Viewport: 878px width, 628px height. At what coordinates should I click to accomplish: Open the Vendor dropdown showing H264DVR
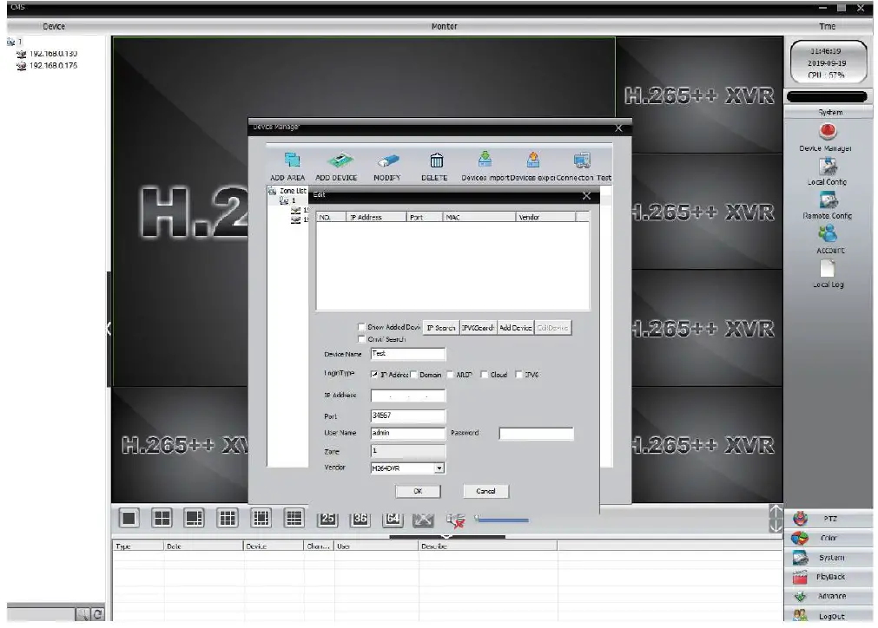[x=439, y=468]
